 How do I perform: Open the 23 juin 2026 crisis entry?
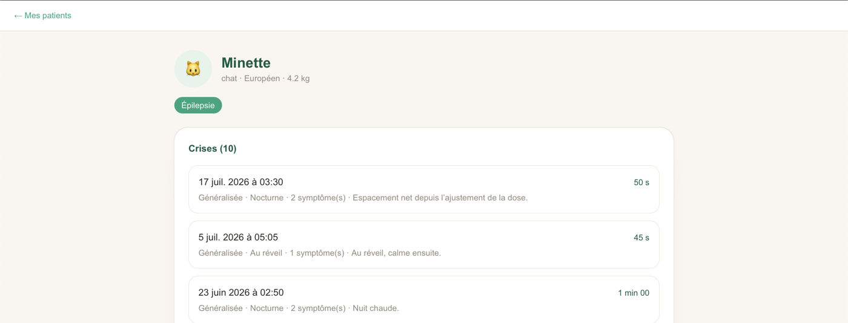click(424, 299)
